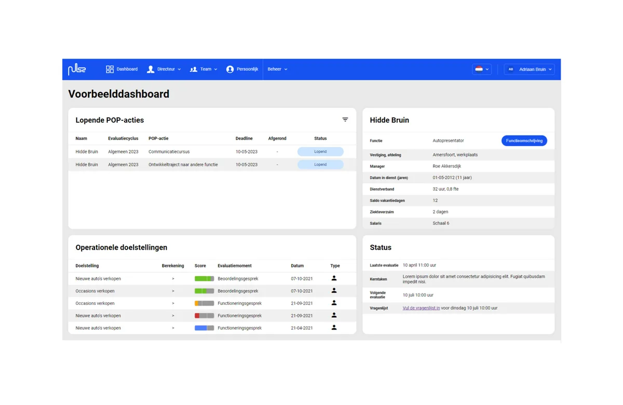Click 'Algemeen 2023' in the Ontwikkeltraject row
The image size is (623, 405).
pyautogui.click(x=123, y=164)
